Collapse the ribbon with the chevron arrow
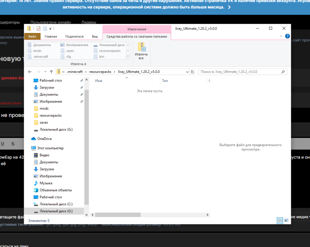This screenshot has width=310, height=247. [281, 36]
